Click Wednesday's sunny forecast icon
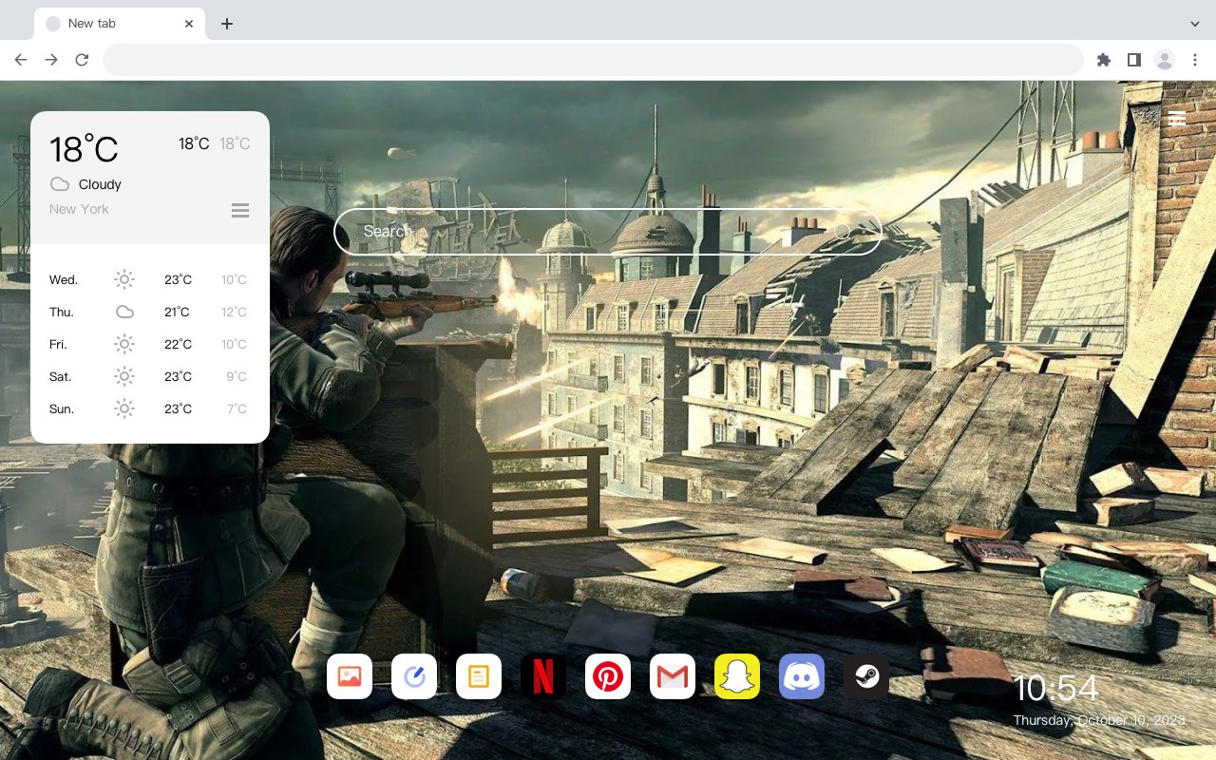 (124, 279)
